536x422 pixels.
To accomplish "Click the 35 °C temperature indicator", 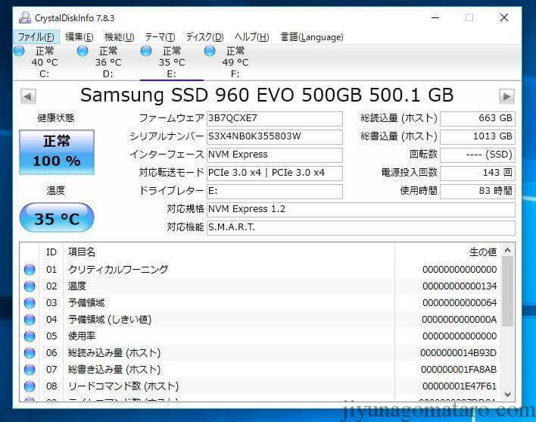I will 57,218.
